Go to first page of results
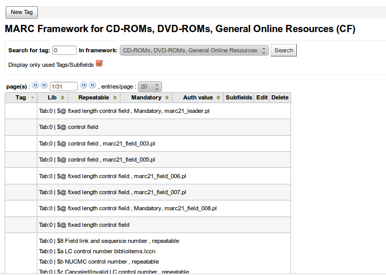This screenshot has width=386, height=275. pos(35,85)
